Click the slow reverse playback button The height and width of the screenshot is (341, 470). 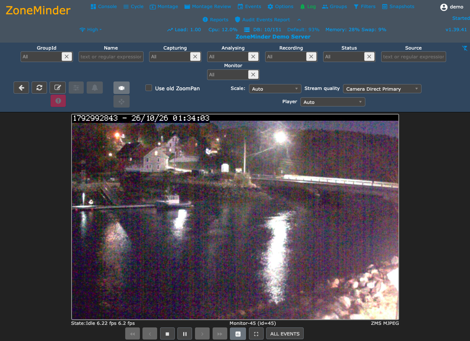click(150, 334)
